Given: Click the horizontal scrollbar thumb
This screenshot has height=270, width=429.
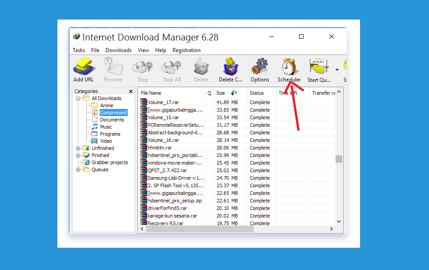Looking at the screenshot, I should (x=200, y=229).
